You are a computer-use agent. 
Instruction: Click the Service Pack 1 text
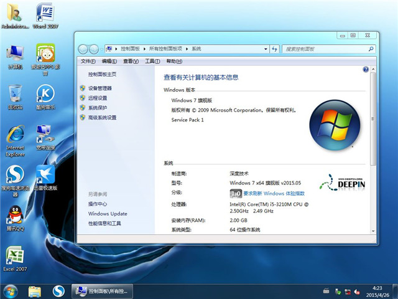pos(187,120)
